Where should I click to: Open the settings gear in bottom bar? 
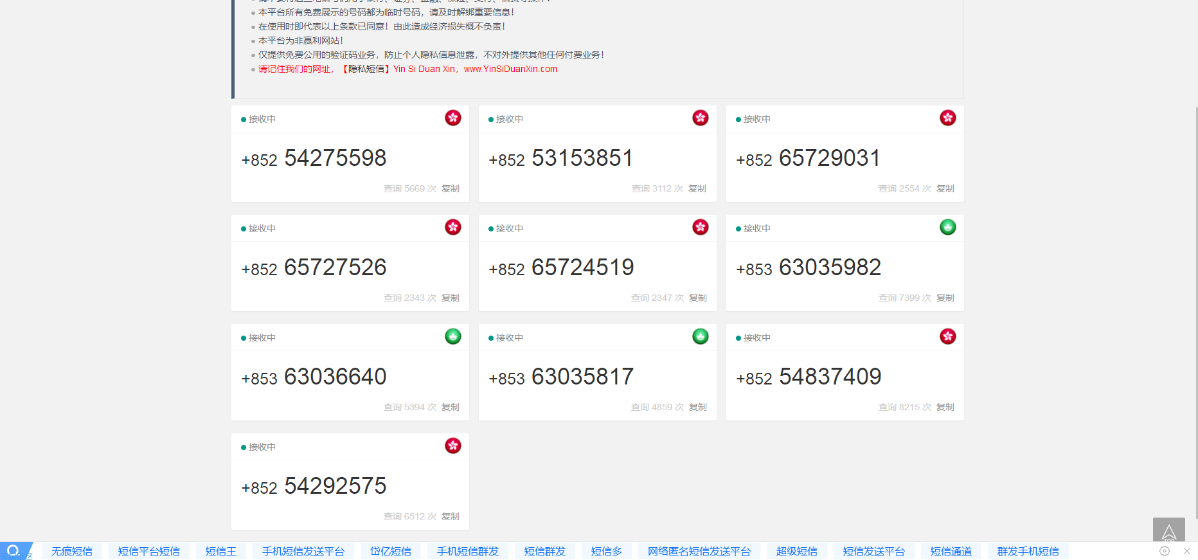[1165, 551]
